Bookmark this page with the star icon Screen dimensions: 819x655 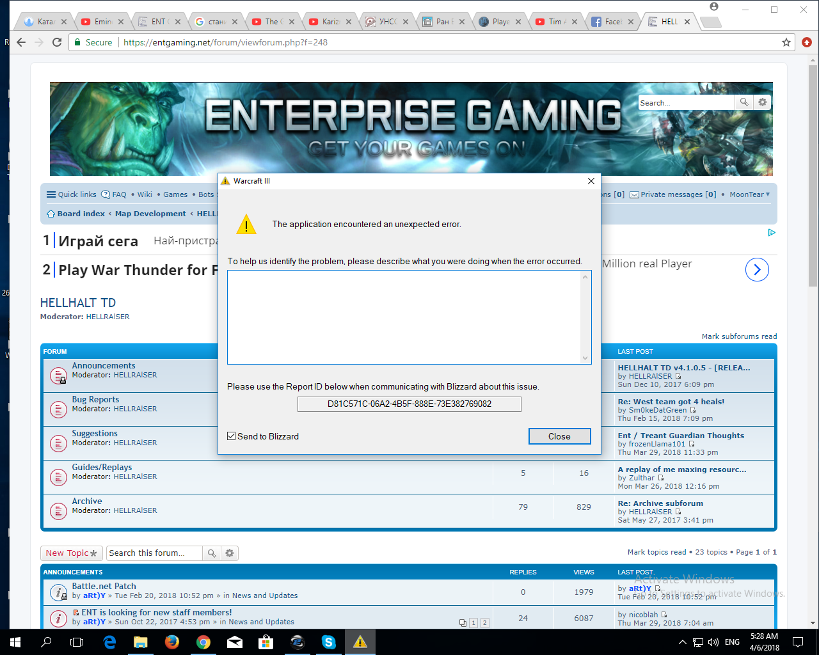point(786,42)
